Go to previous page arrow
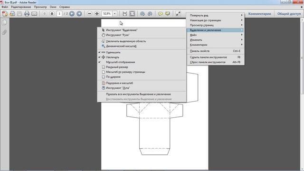 click(x=45, y=14)
